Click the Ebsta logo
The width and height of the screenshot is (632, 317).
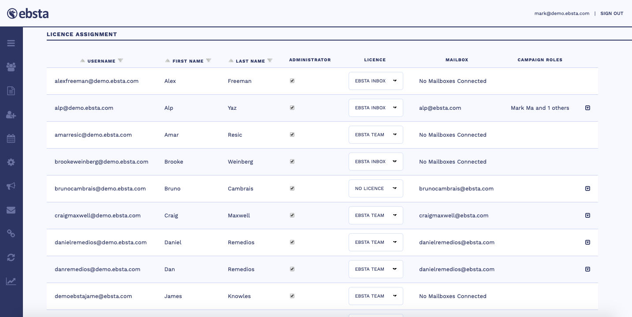[28, 14]
